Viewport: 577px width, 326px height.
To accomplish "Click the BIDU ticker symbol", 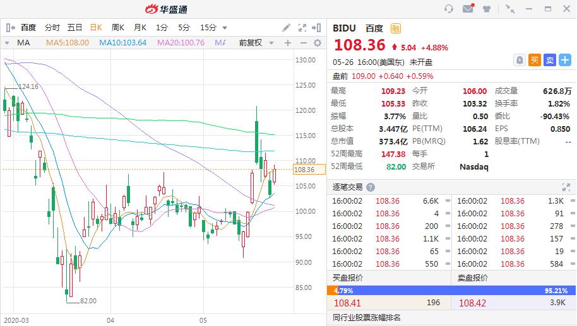I will pyautogui.click(x=344, y=28).
